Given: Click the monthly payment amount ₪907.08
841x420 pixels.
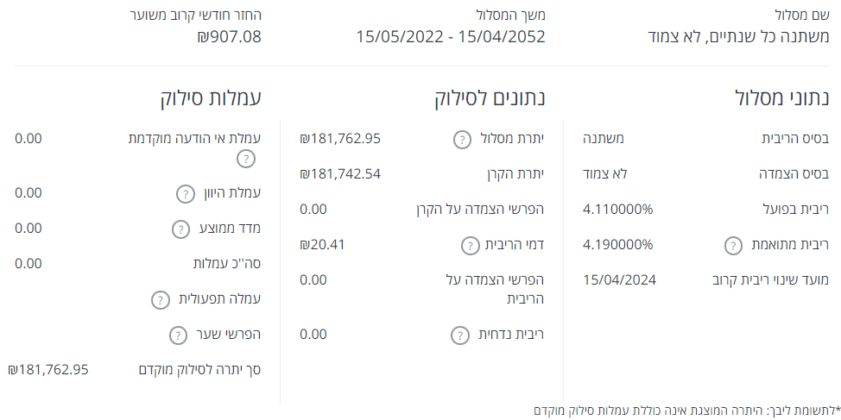Looking at the screenshot, I should pyautogui.click(x=229, y=36).
